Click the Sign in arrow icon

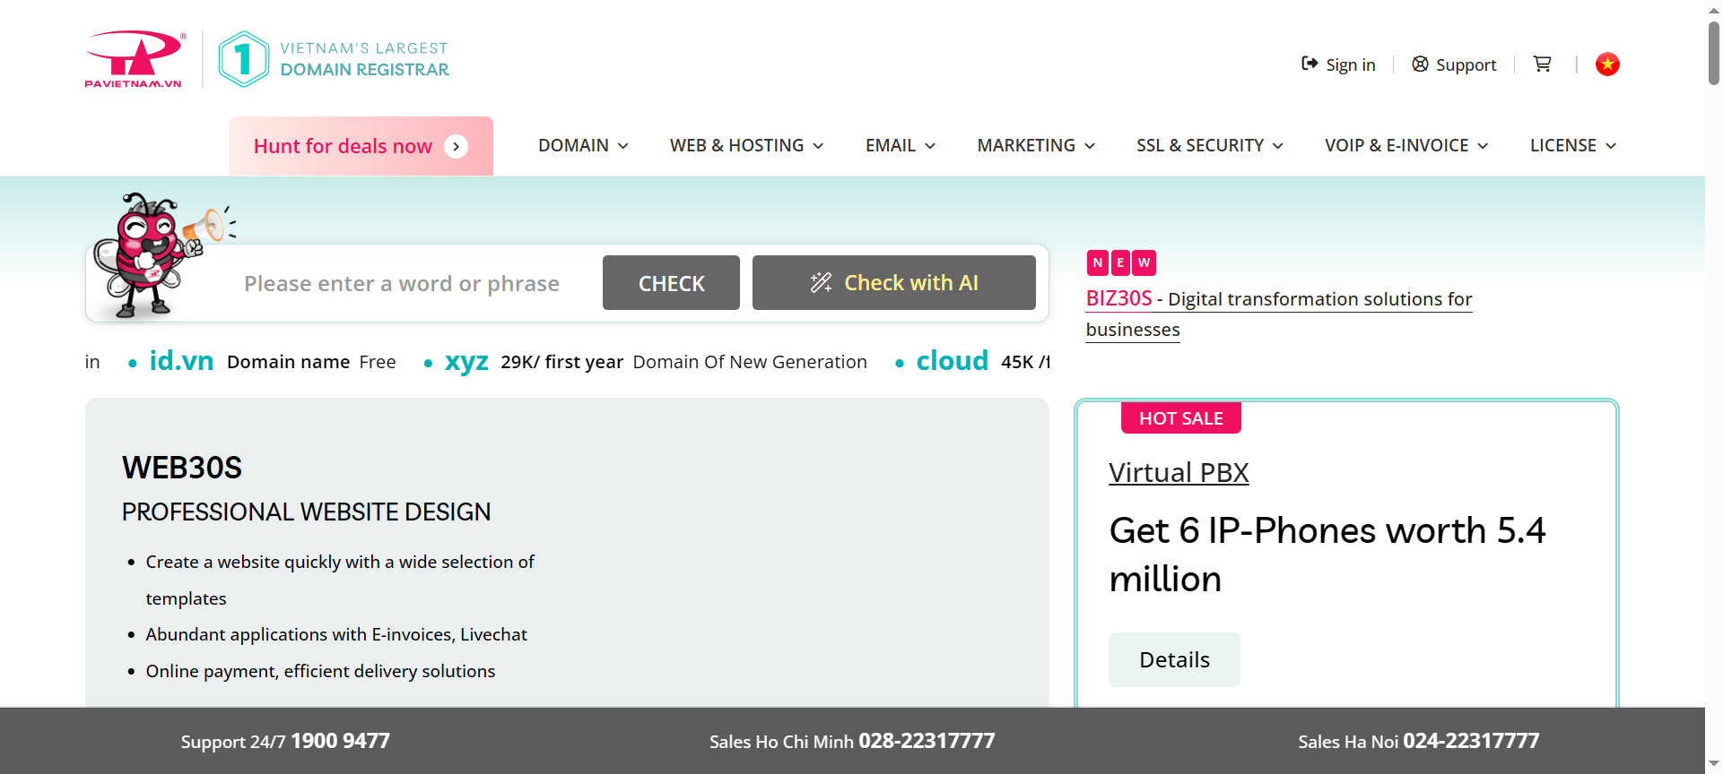coord(1310,64)
